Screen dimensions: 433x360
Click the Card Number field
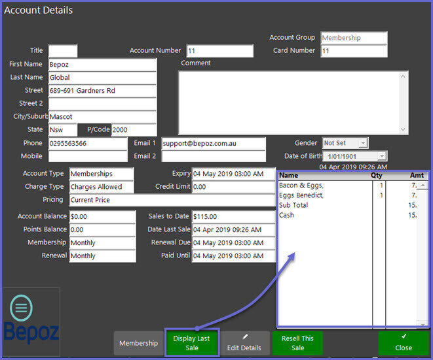coord(354,51)
